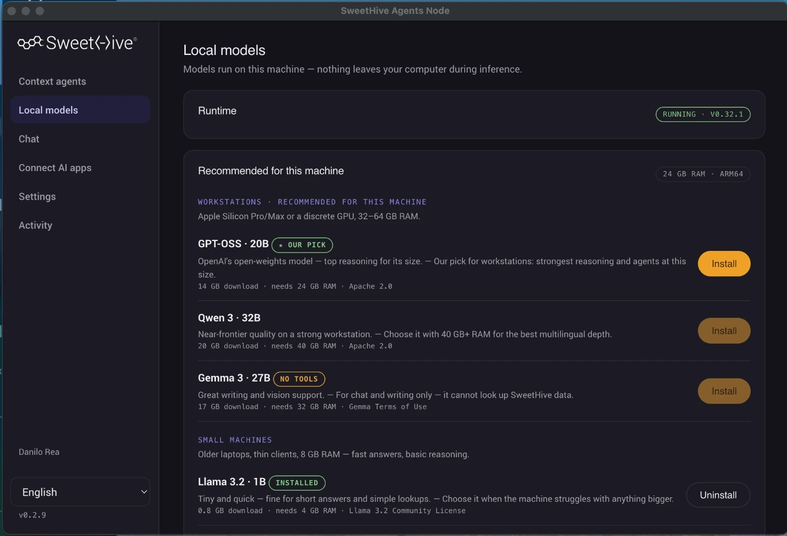Click the SMALL MACHINES section label
Image resolution: width=787 pixels, height=536 pixels.
235,440
